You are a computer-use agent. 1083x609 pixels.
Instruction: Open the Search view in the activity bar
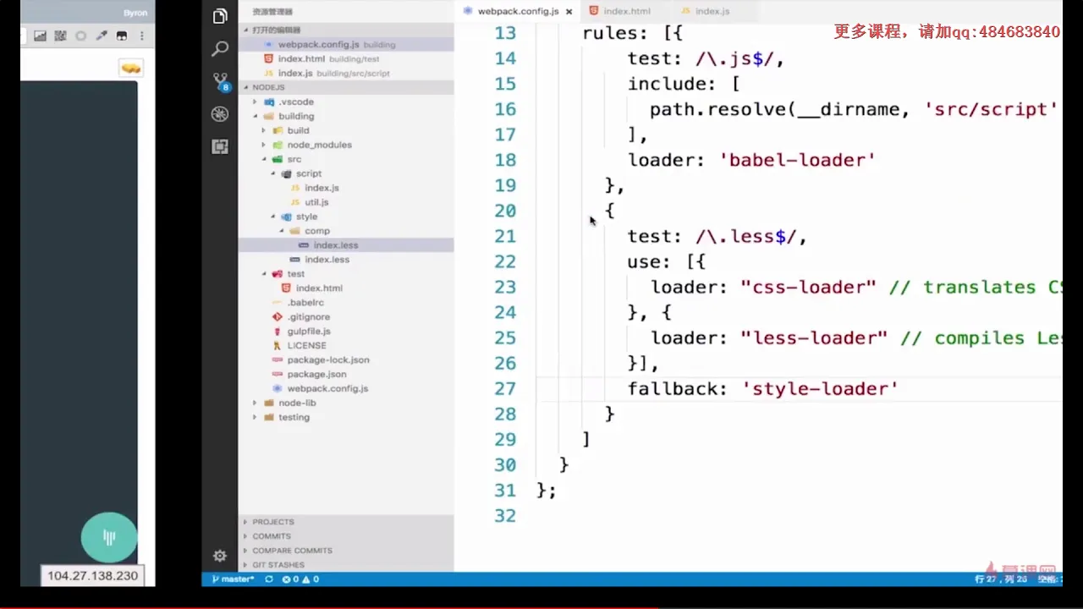(x=220, y=48)
